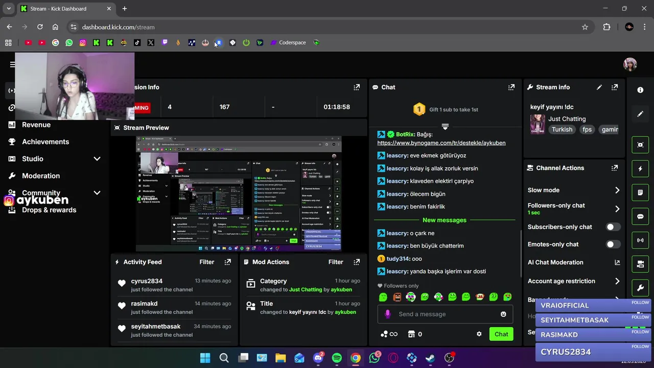Image resolution: width=654 pixels, height=368 pixels.
Task: Click username rasimakd in Activity Feed
Action: pyautogui.click(x=144, y=304)
